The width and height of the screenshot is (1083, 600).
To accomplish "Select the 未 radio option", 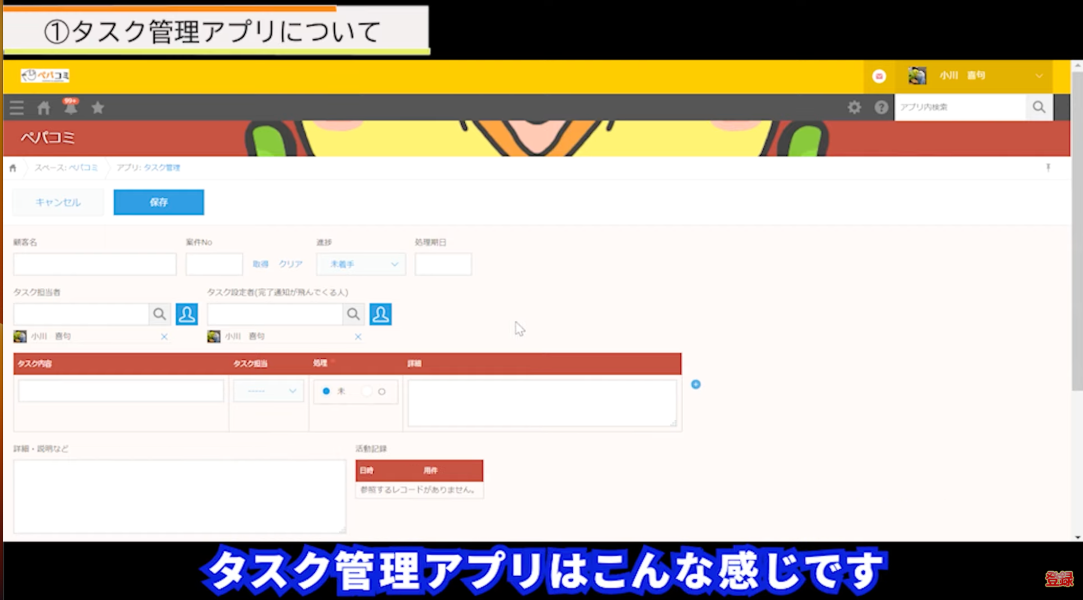I will pos(326,391).
